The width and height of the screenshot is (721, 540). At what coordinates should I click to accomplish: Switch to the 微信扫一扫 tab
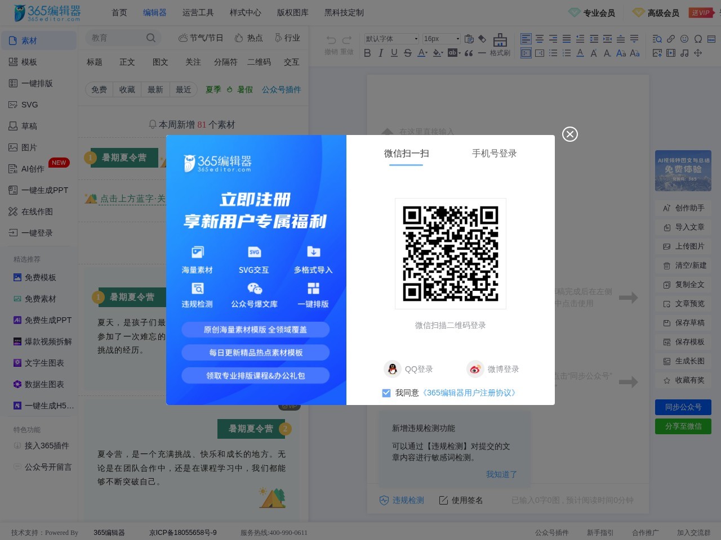click(x=406, y=154)
